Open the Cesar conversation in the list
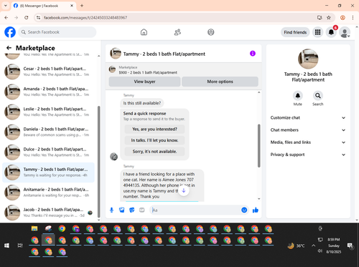Viewport: 359px width, 267px height. (48, 72)
